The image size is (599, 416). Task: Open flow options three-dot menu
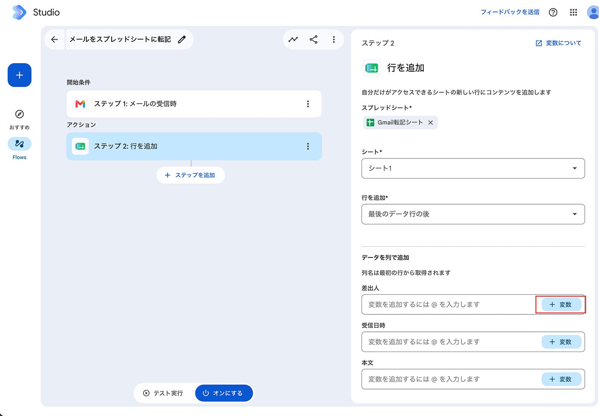[x=334, y=39]
